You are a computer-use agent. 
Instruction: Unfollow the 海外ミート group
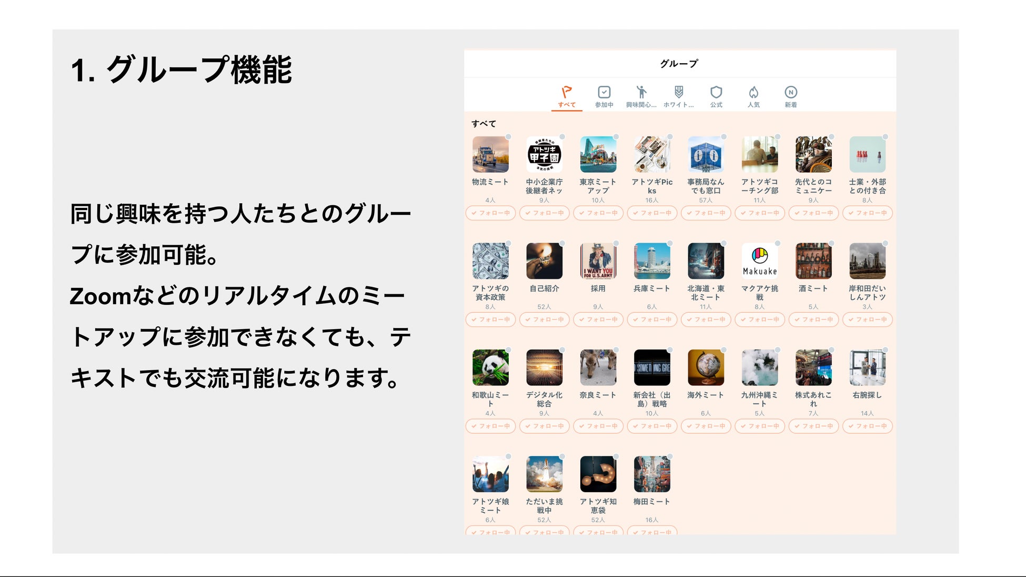706,426
